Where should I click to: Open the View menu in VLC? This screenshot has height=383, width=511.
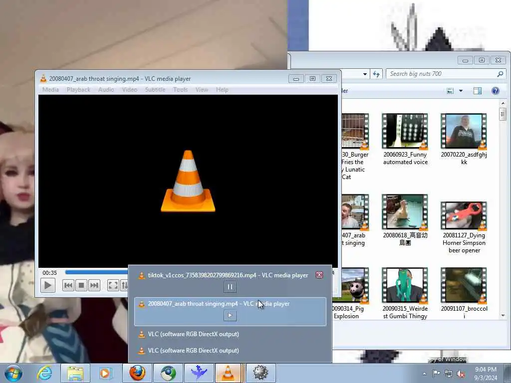(202, 90)
